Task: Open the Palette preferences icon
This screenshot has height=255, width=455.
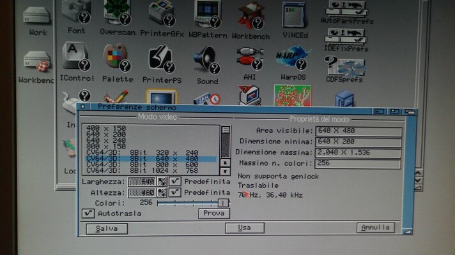Action: point(117,58)
